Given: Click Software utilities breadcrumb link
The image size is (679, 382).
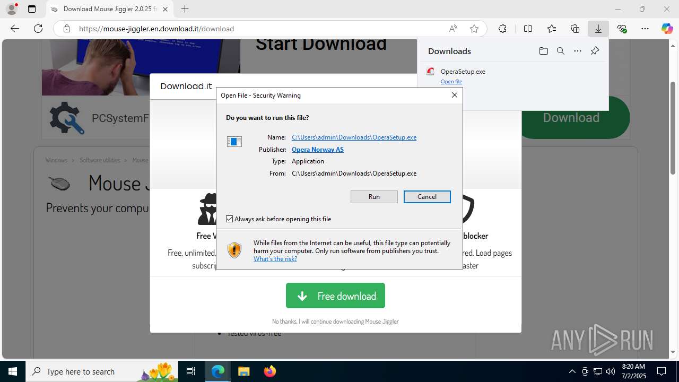Looking at the screenshot, I should click(100, 160).
